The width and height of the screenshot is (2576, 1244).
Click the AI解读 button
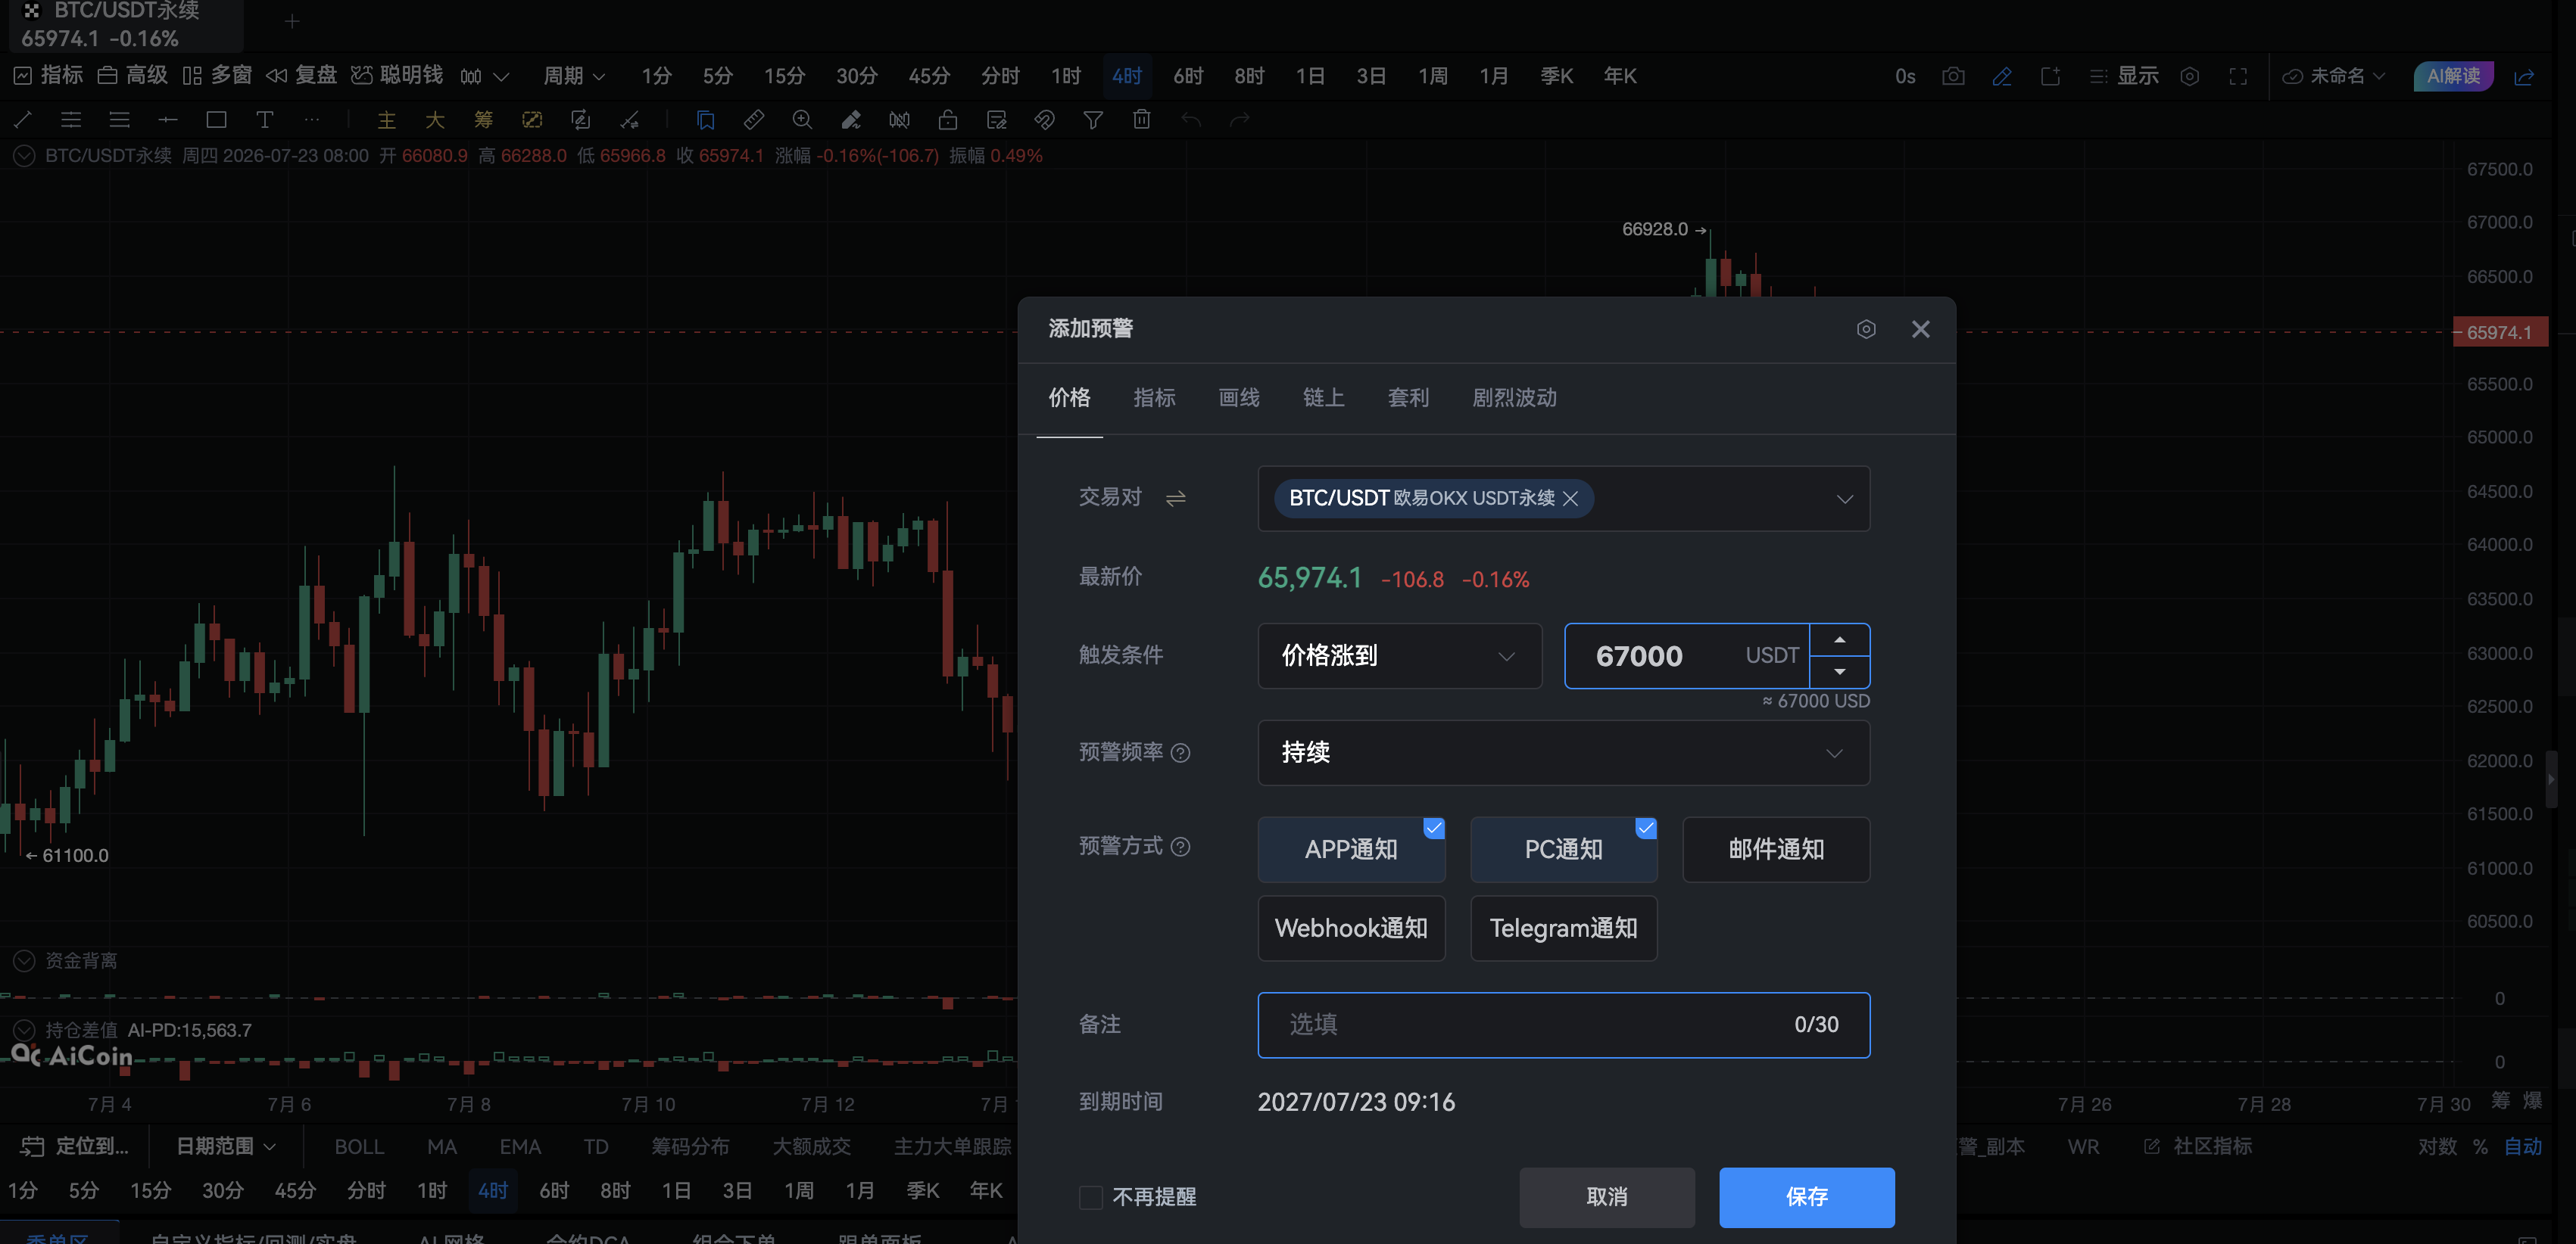click(2453, 76)
